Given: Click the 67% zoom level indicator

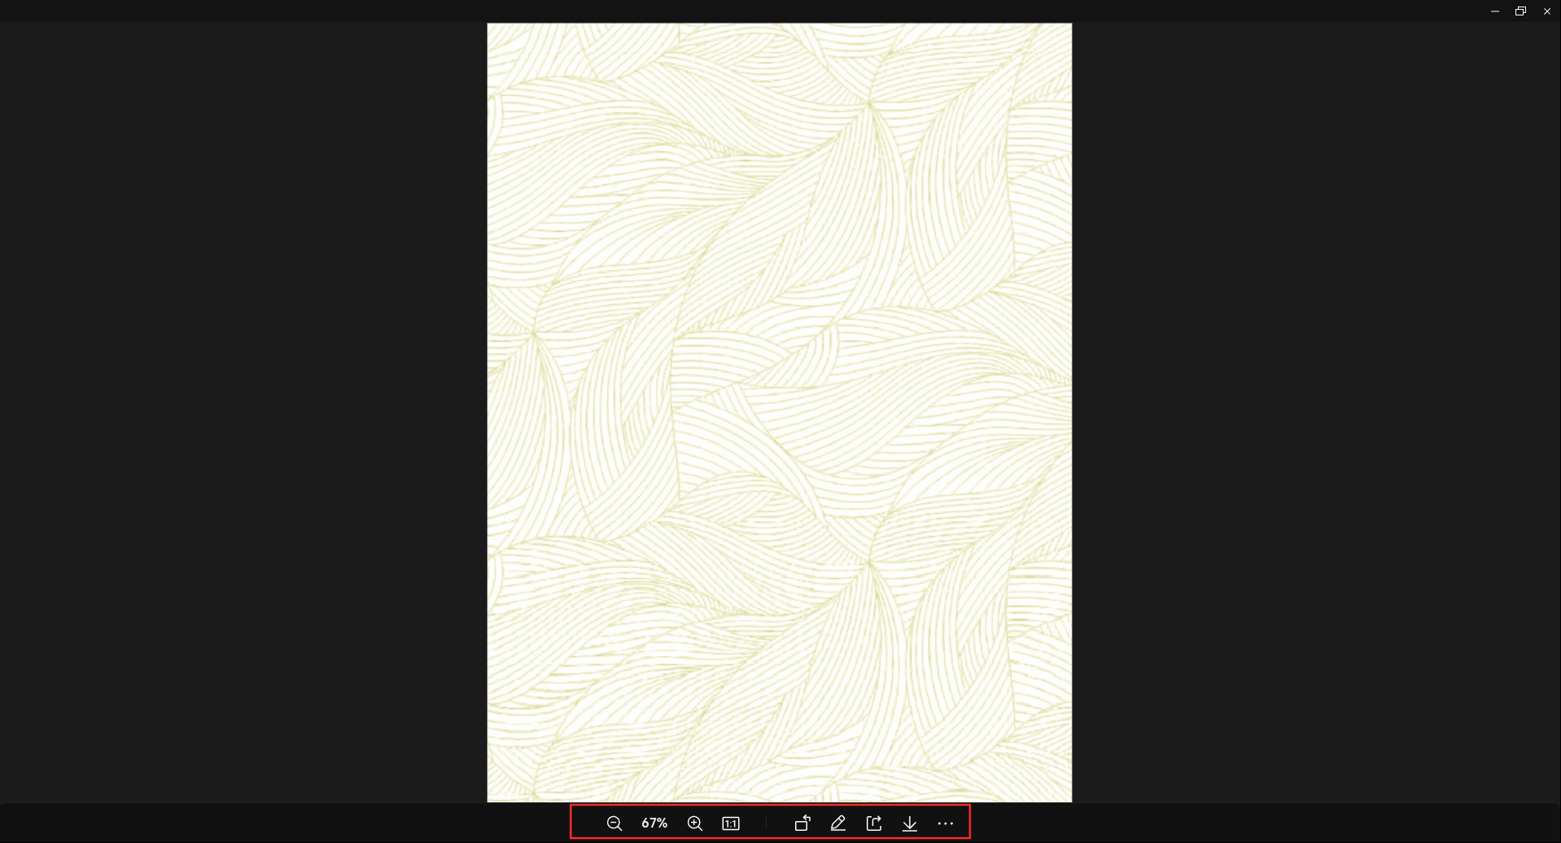Looking at the screenshot, I should coord(654,823).
